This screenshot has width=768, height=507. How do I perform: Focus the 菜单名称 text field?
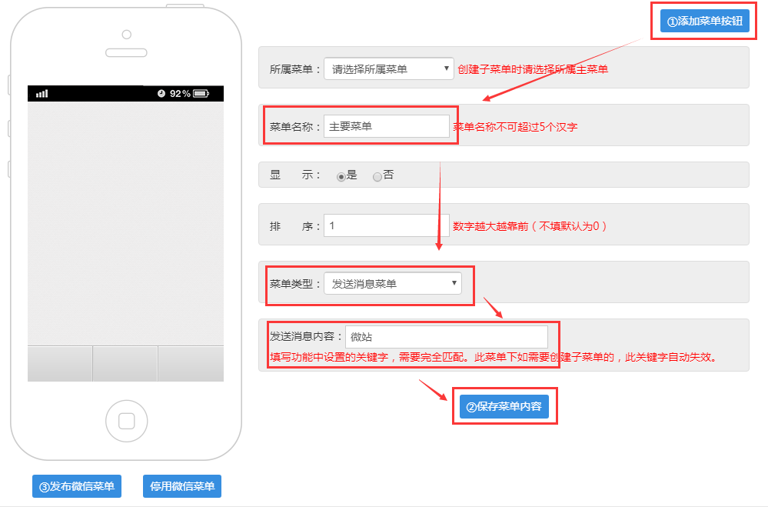(x=386, y=126)
